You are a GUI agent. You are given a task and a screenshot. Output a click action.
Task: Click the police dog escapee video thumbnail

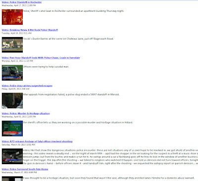[12, 100]
